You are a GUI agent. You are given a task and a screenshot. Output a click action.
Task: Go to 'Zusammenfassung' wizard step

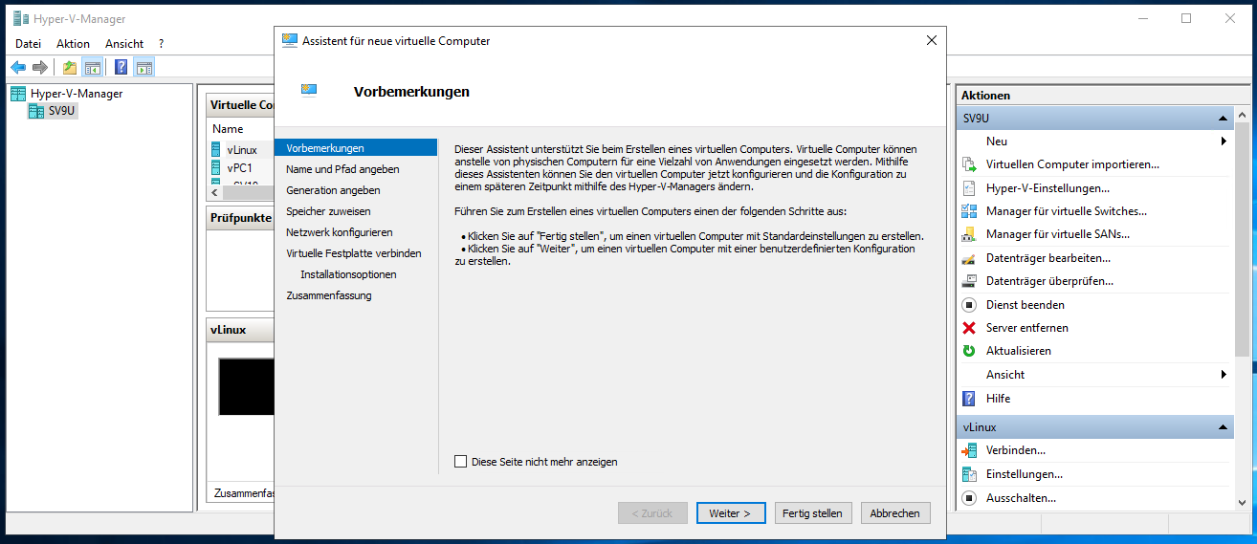tap(329, 295)
